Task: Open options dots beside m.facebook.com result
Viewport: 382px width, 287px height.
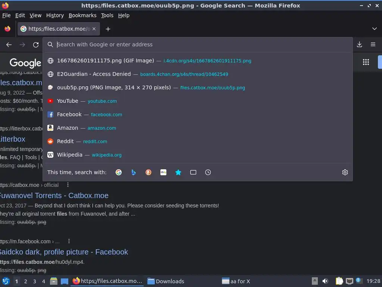Action: (69, 241)
